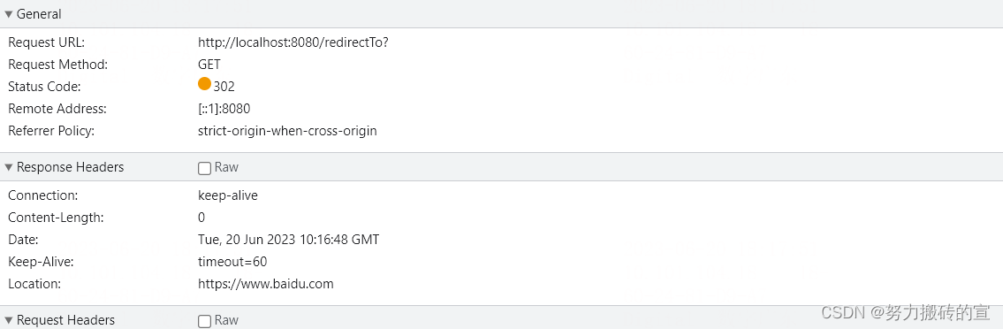Click the Location header label

click(x=34, y=284)
